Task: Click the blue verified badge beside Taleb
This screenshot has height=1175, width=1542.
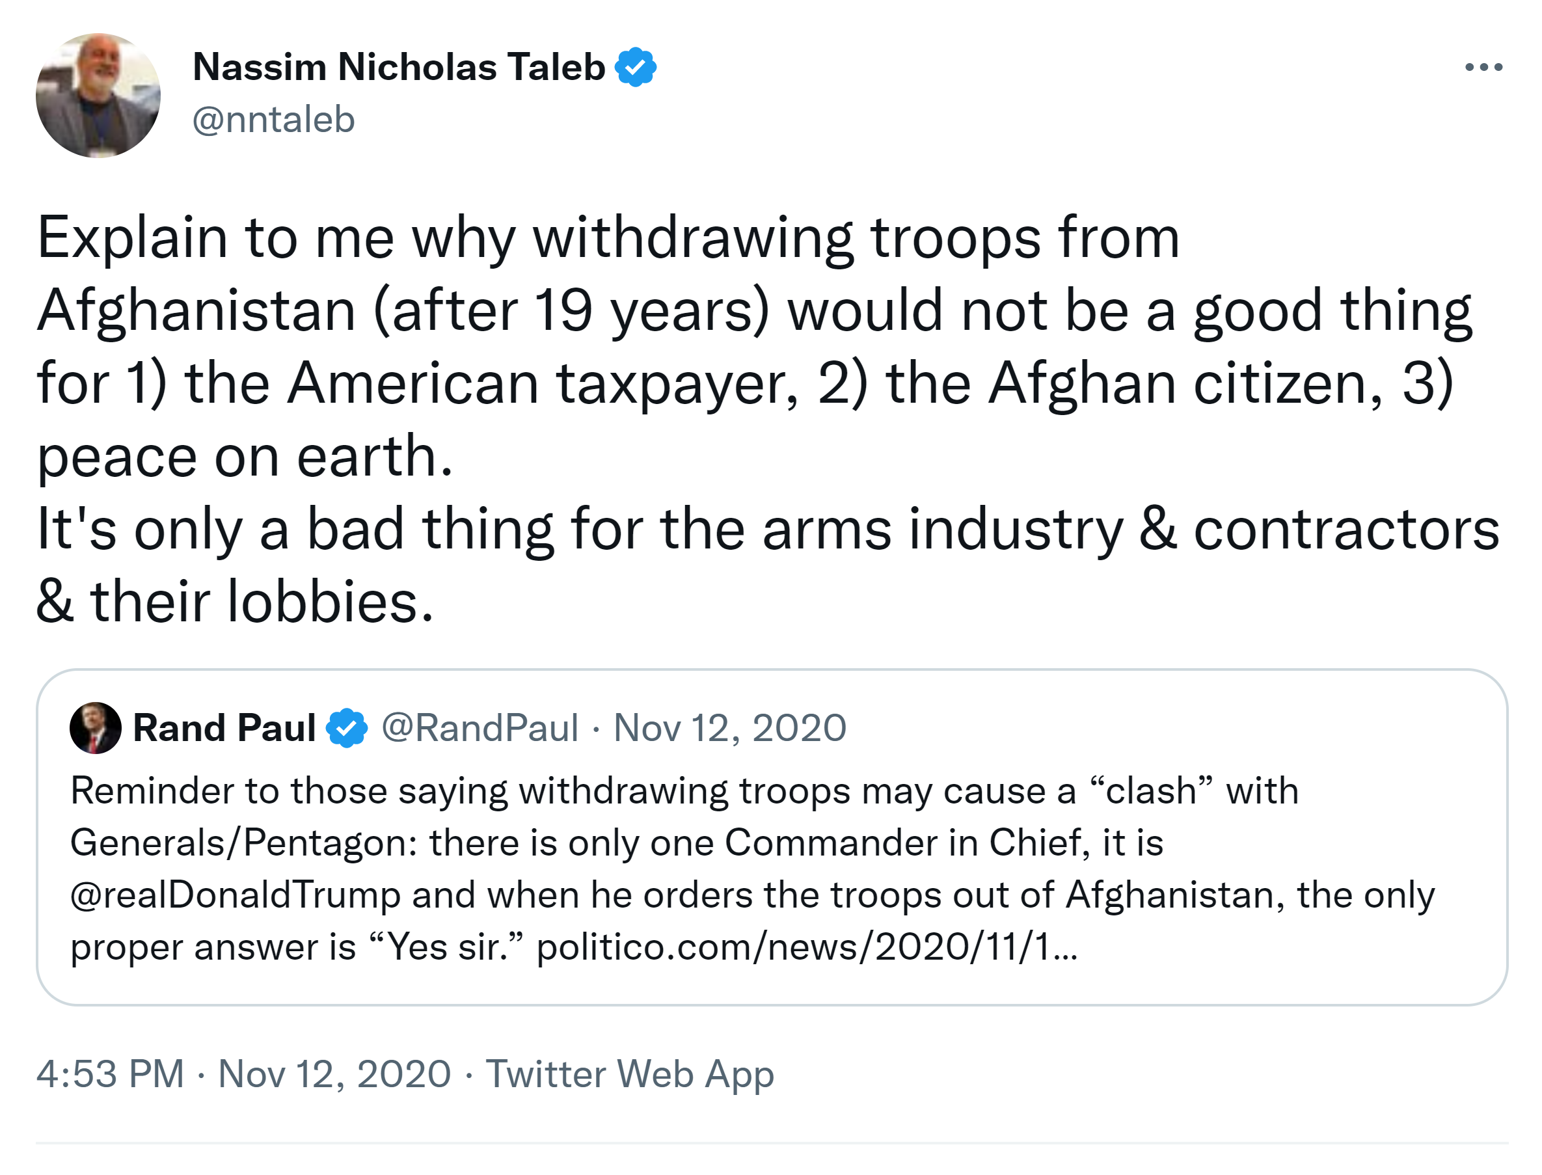Action: (635, 67)
